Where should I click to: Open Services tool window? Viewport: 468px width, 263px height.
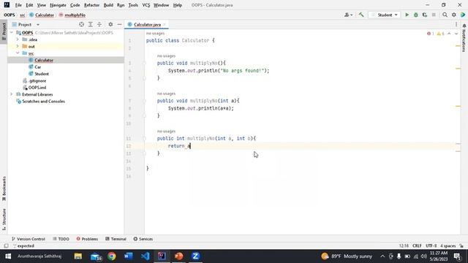point(143,239)
